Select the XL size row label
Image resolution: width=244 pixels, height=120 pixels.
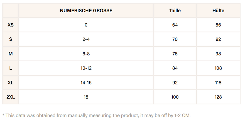pos(11,83)
